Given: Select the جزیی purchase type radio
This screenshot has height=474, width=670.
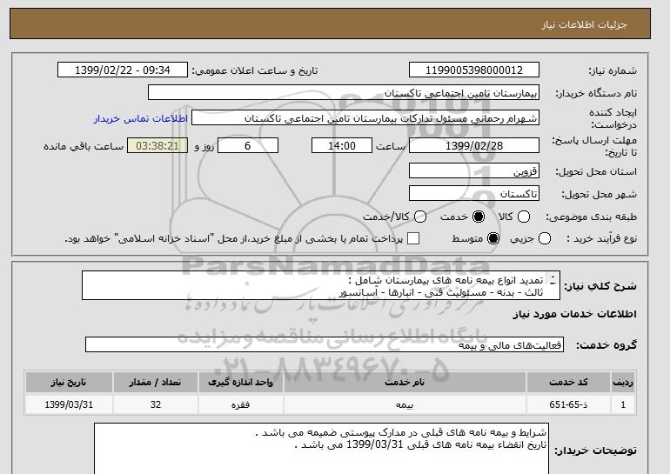Looking at the screenshot, I should 545,238.
